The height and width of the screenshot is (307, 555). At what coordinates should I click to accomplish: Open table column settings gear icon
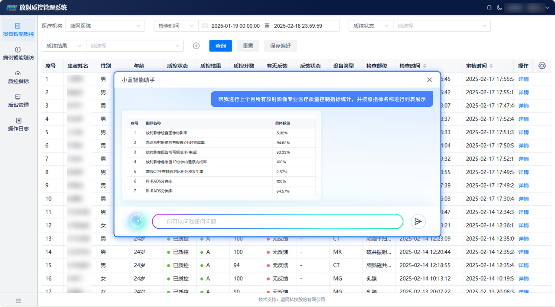click(x=542, y=66)
